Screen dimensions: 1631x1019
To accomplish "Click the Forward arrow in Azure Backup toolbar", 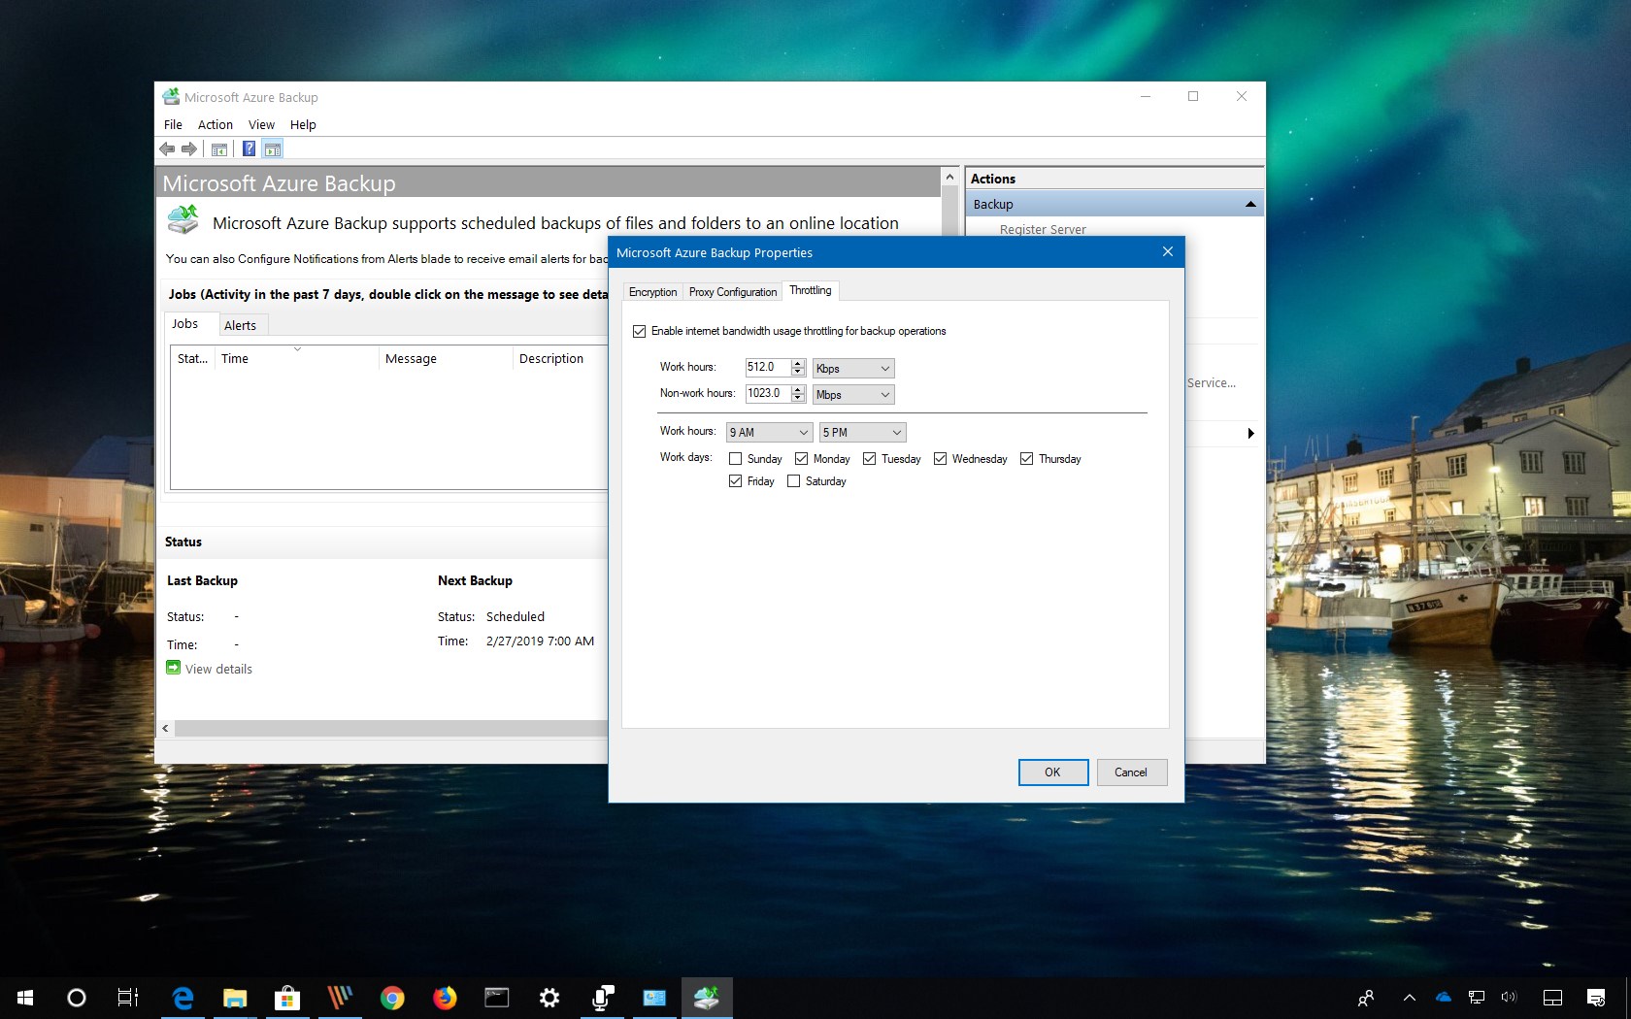I will point(189,148).
